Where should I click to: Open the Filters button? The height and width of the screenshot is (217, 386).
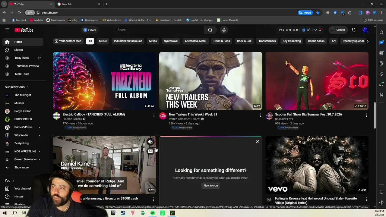90,30
